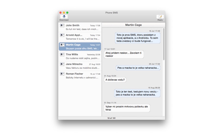
Task: Click the Download toolbar icon
Action: pyautogui.click(x=64, y=17)
